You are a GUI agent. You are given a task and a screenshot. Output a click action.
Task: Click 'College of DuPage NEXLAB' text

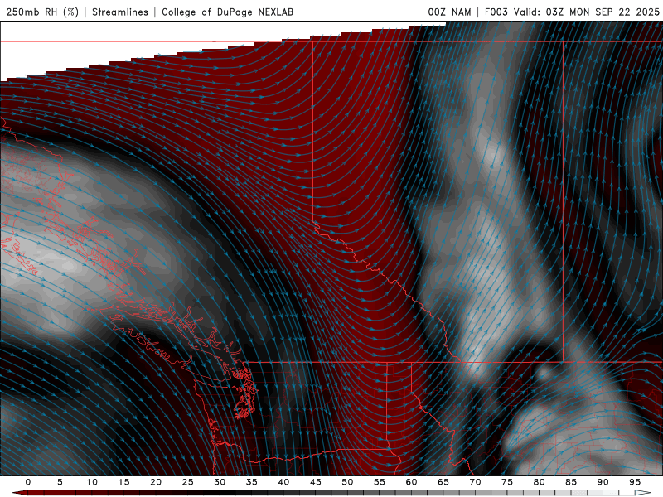(x=227, y=12)
